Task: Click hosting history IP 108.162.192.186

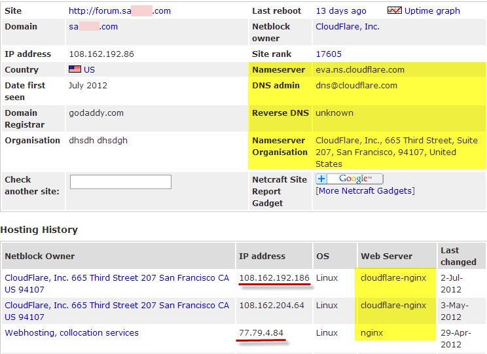Action: pos(274,278)
